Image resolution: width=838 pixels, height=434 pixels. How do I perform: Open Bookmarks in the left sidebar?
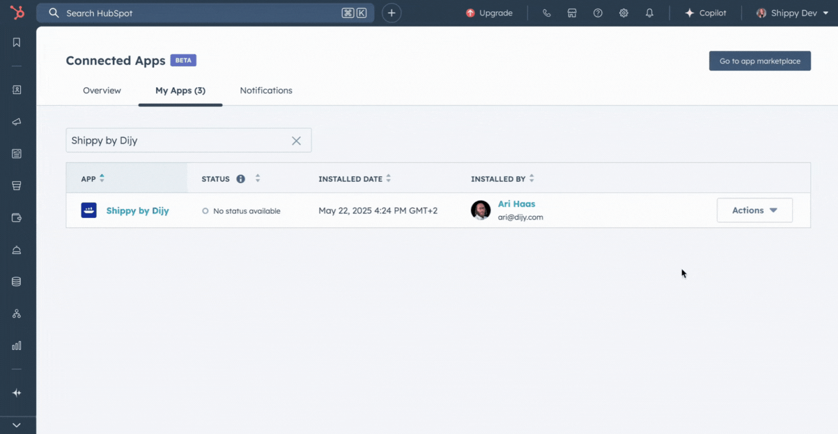tap(16, 43)
